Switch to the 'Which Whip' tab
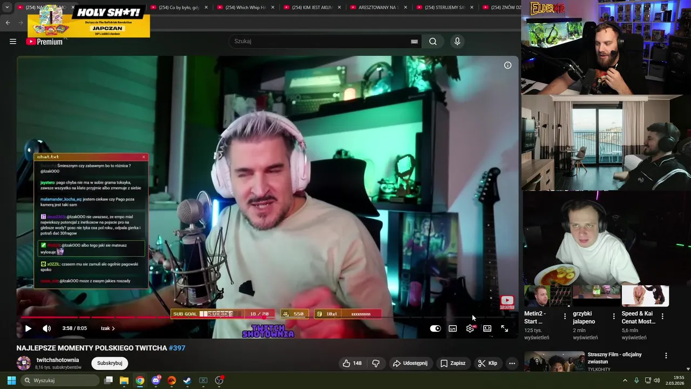The height and width of the screenshot is (389, 691). point(246,8)
